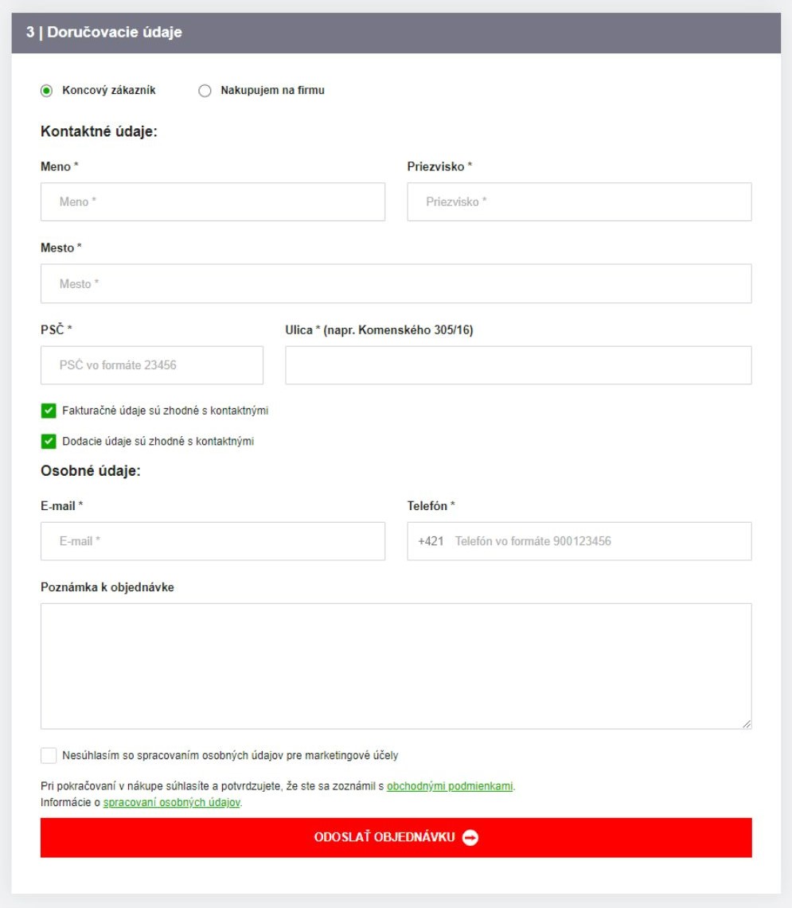Click into the Meno input field

[x=213, y=202]
